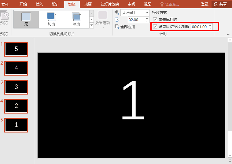Decrease transition duration with down arrow
232x164 pixels.
[147, 21]
